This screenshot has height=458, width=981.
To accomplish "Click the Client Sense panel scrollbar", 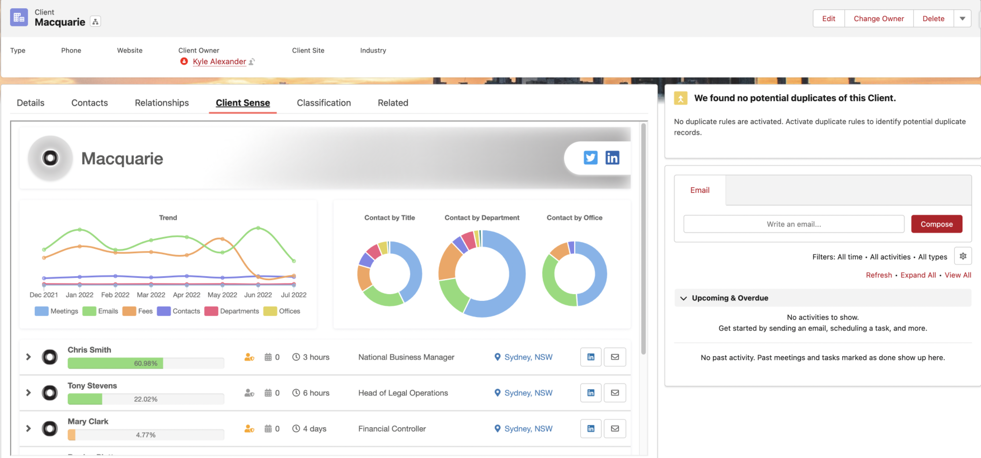I will 643,238.
